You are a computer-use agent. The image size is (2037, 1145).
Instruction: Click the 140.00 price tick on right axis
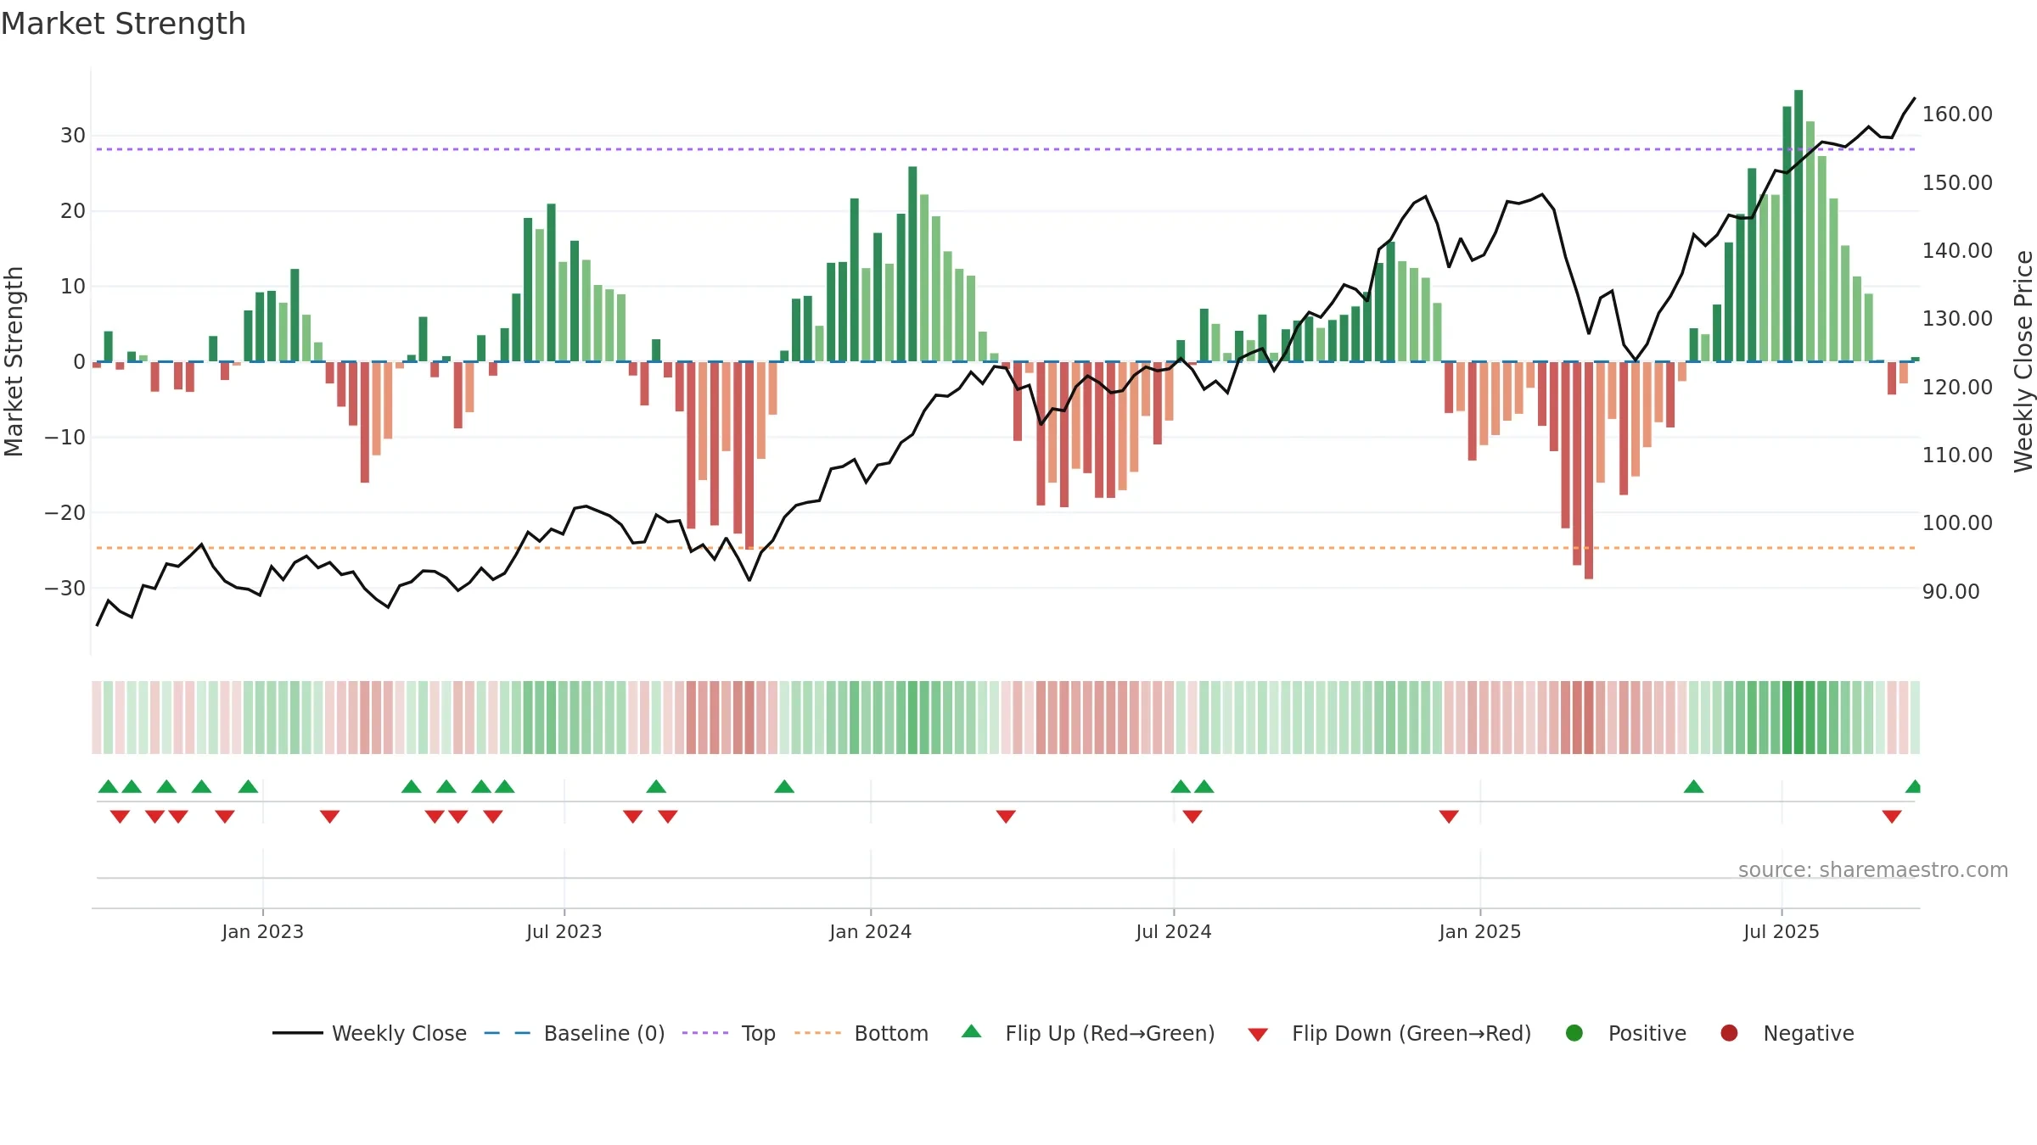point(1957,250)
